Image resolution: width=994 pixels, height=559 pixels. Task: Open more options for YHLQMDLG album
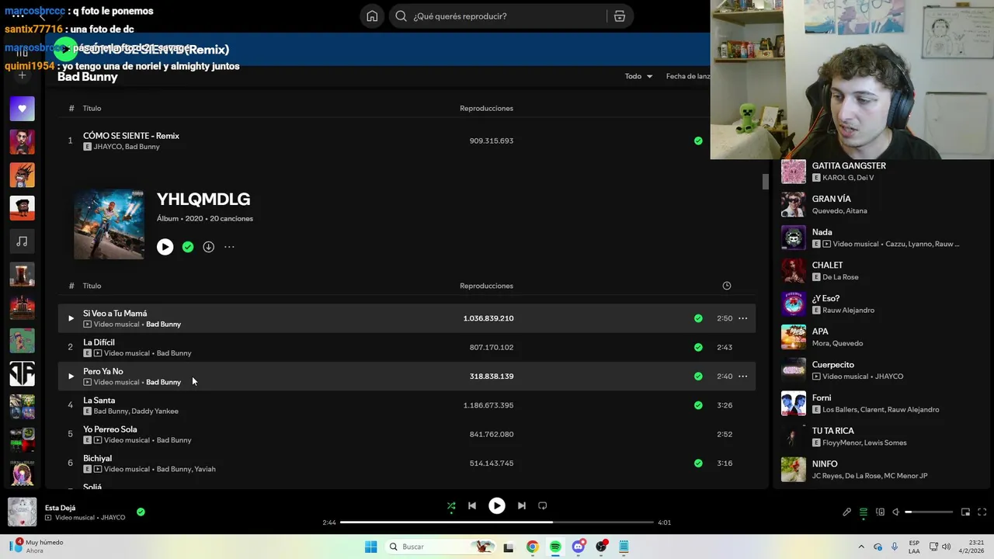(x=229, y=247)
